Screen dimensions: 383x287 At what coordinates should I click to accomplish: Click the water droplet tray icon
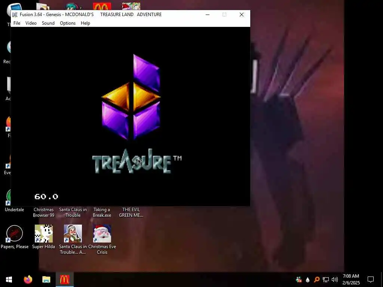pyautogui.click(x=307, y=280)
